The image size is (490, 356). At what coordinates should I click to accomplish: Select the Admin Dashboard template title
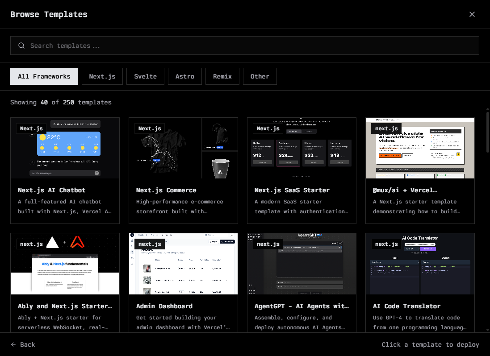tap(164, 306)
